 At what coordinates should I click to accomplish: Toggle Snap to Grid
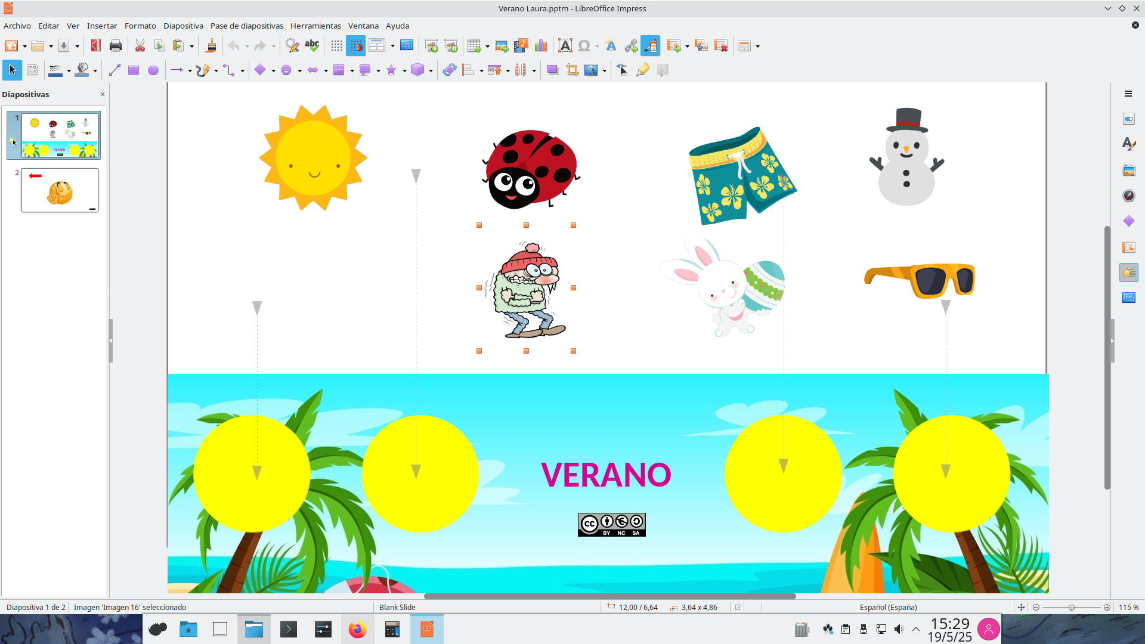click(355, 46)
